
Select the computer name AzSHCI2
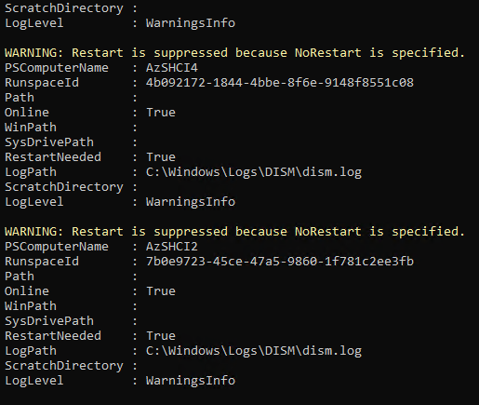[172, 247]
